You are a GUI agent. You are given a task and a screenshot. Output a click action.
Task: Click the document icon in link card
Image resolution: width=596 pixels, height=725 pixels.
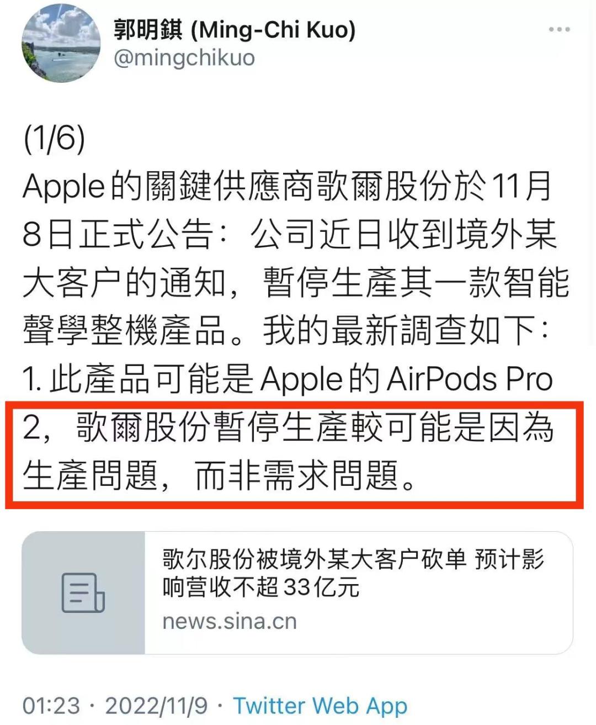[x=83, y=593]
